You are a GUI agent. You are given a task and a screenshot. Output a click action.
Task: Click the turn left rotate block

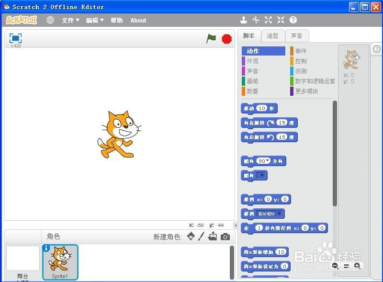click(269, 137)
